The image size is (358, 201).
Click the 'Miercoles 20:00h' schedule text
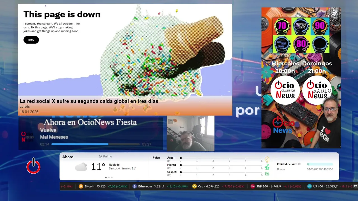click(285, 67)
